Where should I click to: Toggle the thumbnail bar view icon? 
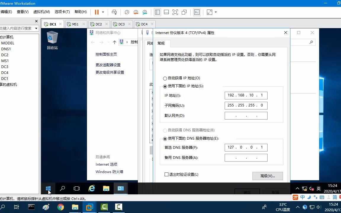(x=166, y=12)
